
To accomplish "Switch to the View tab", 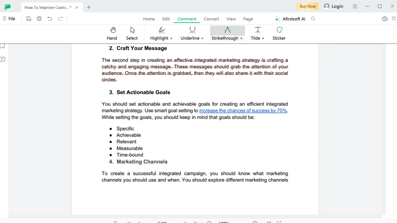I will 231,19.
